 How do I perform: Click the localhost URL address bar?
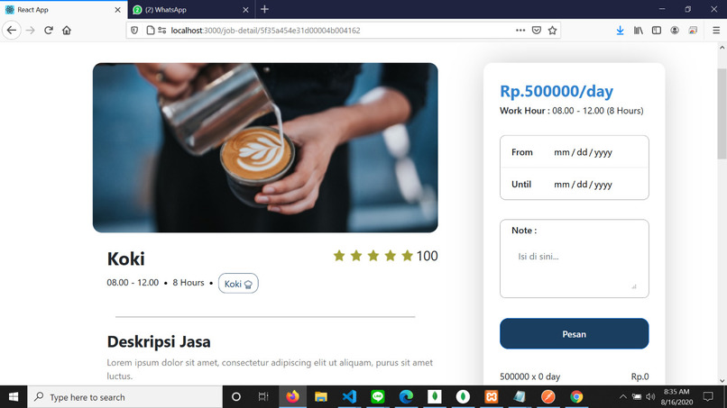tap(343, 31)
